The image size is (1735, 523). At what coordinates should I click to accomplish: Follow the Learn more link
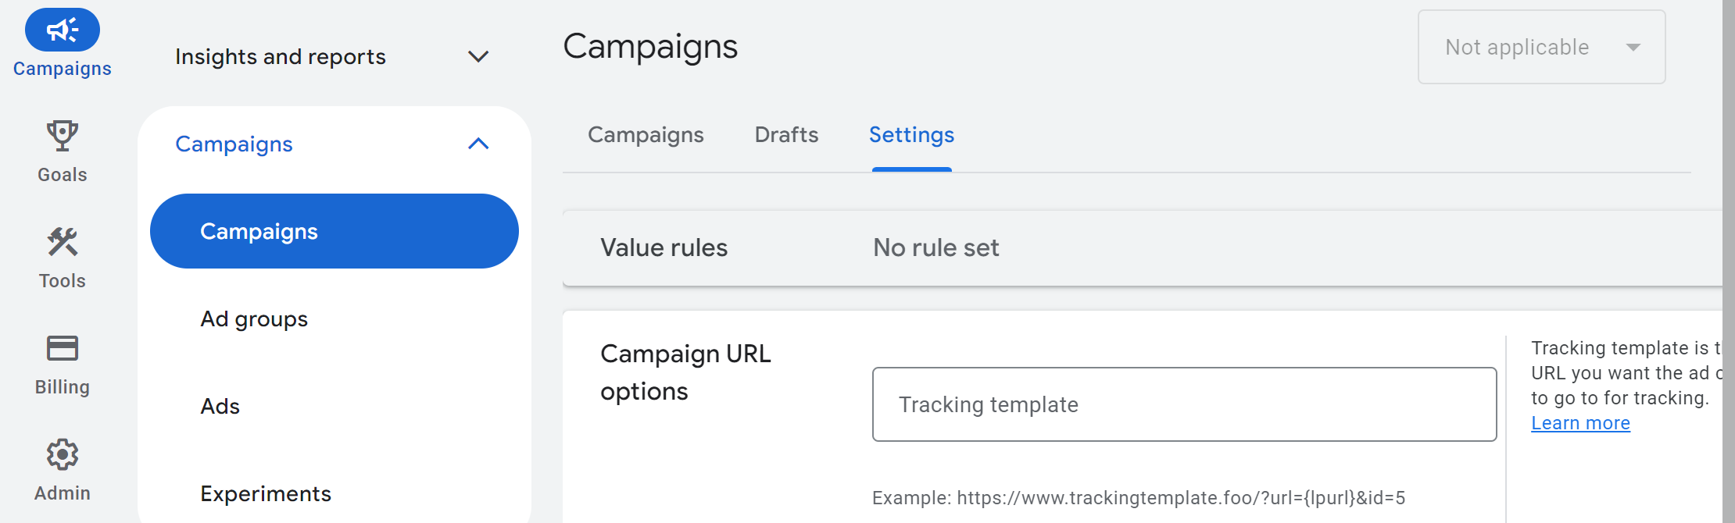tap(1580, 423)
